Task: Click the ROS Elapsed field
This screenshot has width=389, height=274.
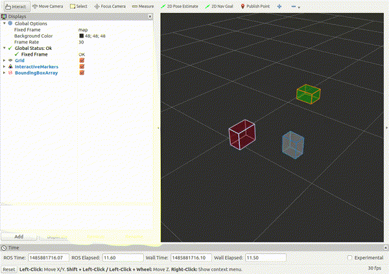Action: tap(123, 258)
